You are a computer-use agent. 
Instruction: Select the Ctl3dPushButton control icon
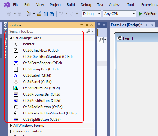tap(16, 101)
